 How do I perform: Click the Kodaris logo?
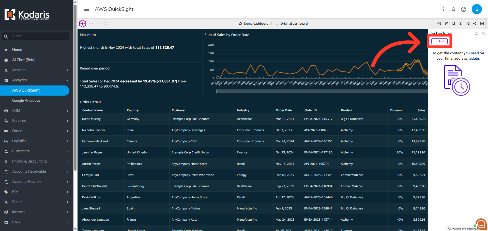coord(27,15)
